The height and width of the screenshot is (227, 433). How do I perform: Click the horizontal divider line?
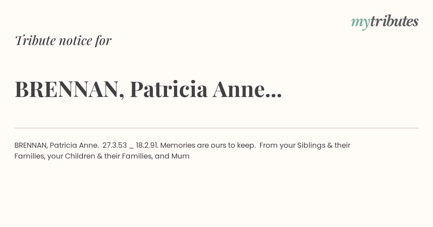point(216,128)
